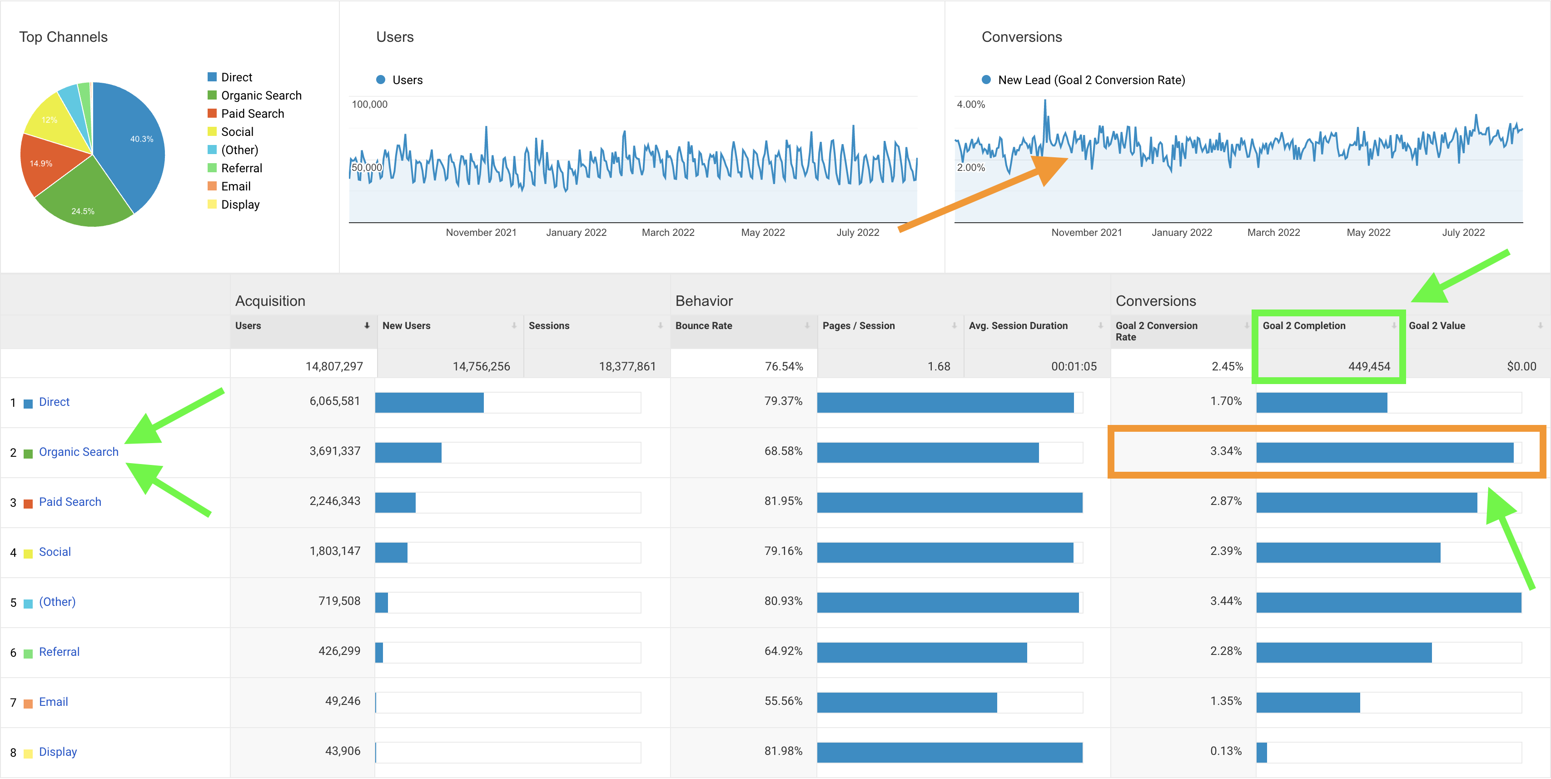Click the Goal 2 Completion sort arrow
1551x779 pixels.
point(1393,325)
